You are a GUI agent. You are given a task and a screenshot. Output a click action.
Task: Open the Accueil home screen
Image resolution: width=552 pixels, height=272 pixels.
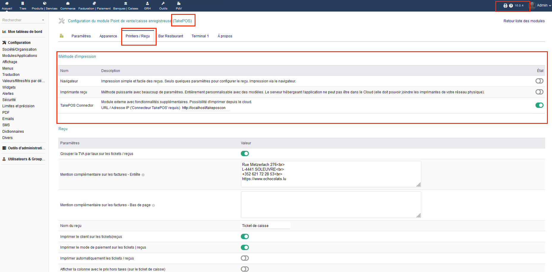tap(7, 5)
